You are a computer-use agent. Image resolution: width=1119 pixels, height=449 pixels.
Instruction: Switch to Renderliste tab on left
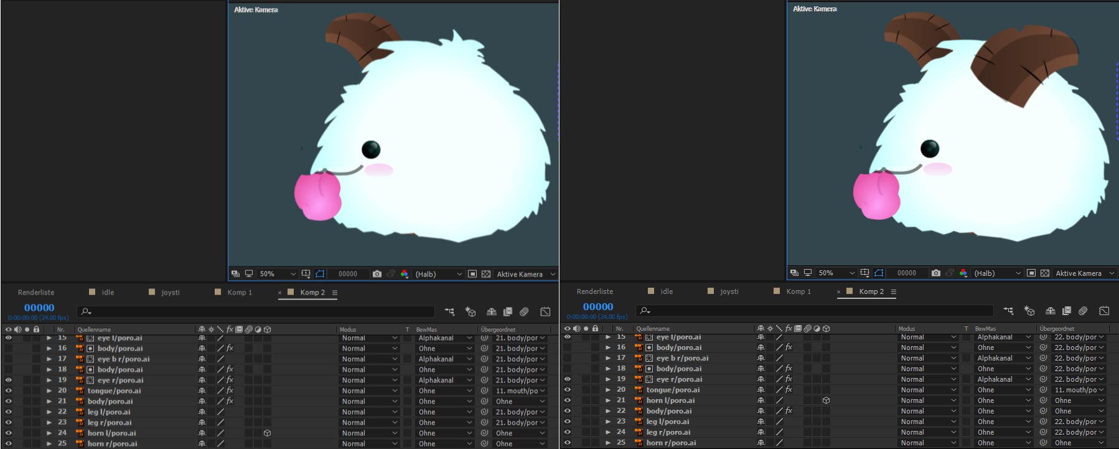(36, 292)
